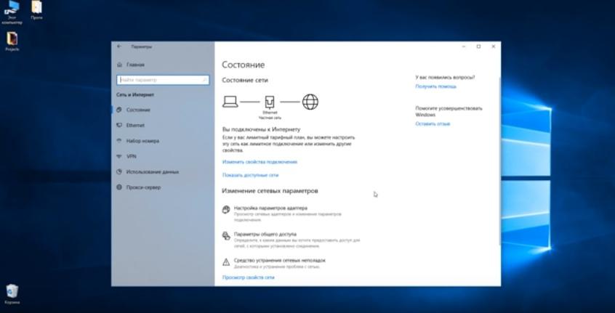Viewport: 615px width, 313px height.
Task: Switch to the VPN settings page
Action: 132,156
